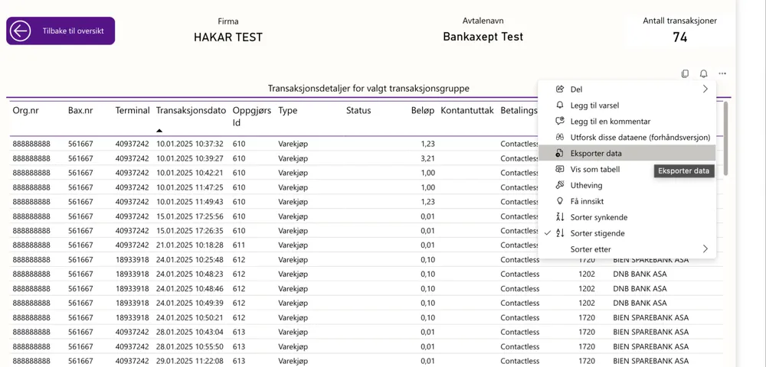Viewport: 766px width, 367px height.
Task: Click the binoculars icon for exploring data
Action: 559,138
